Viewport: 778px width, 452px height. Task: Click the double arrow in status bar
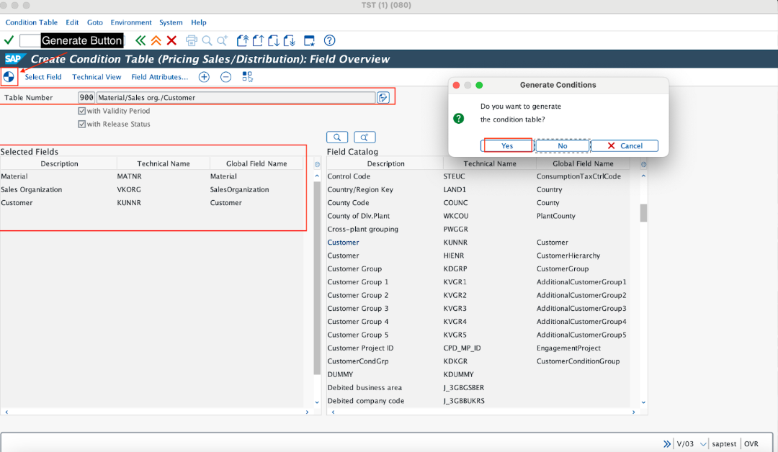667,444
